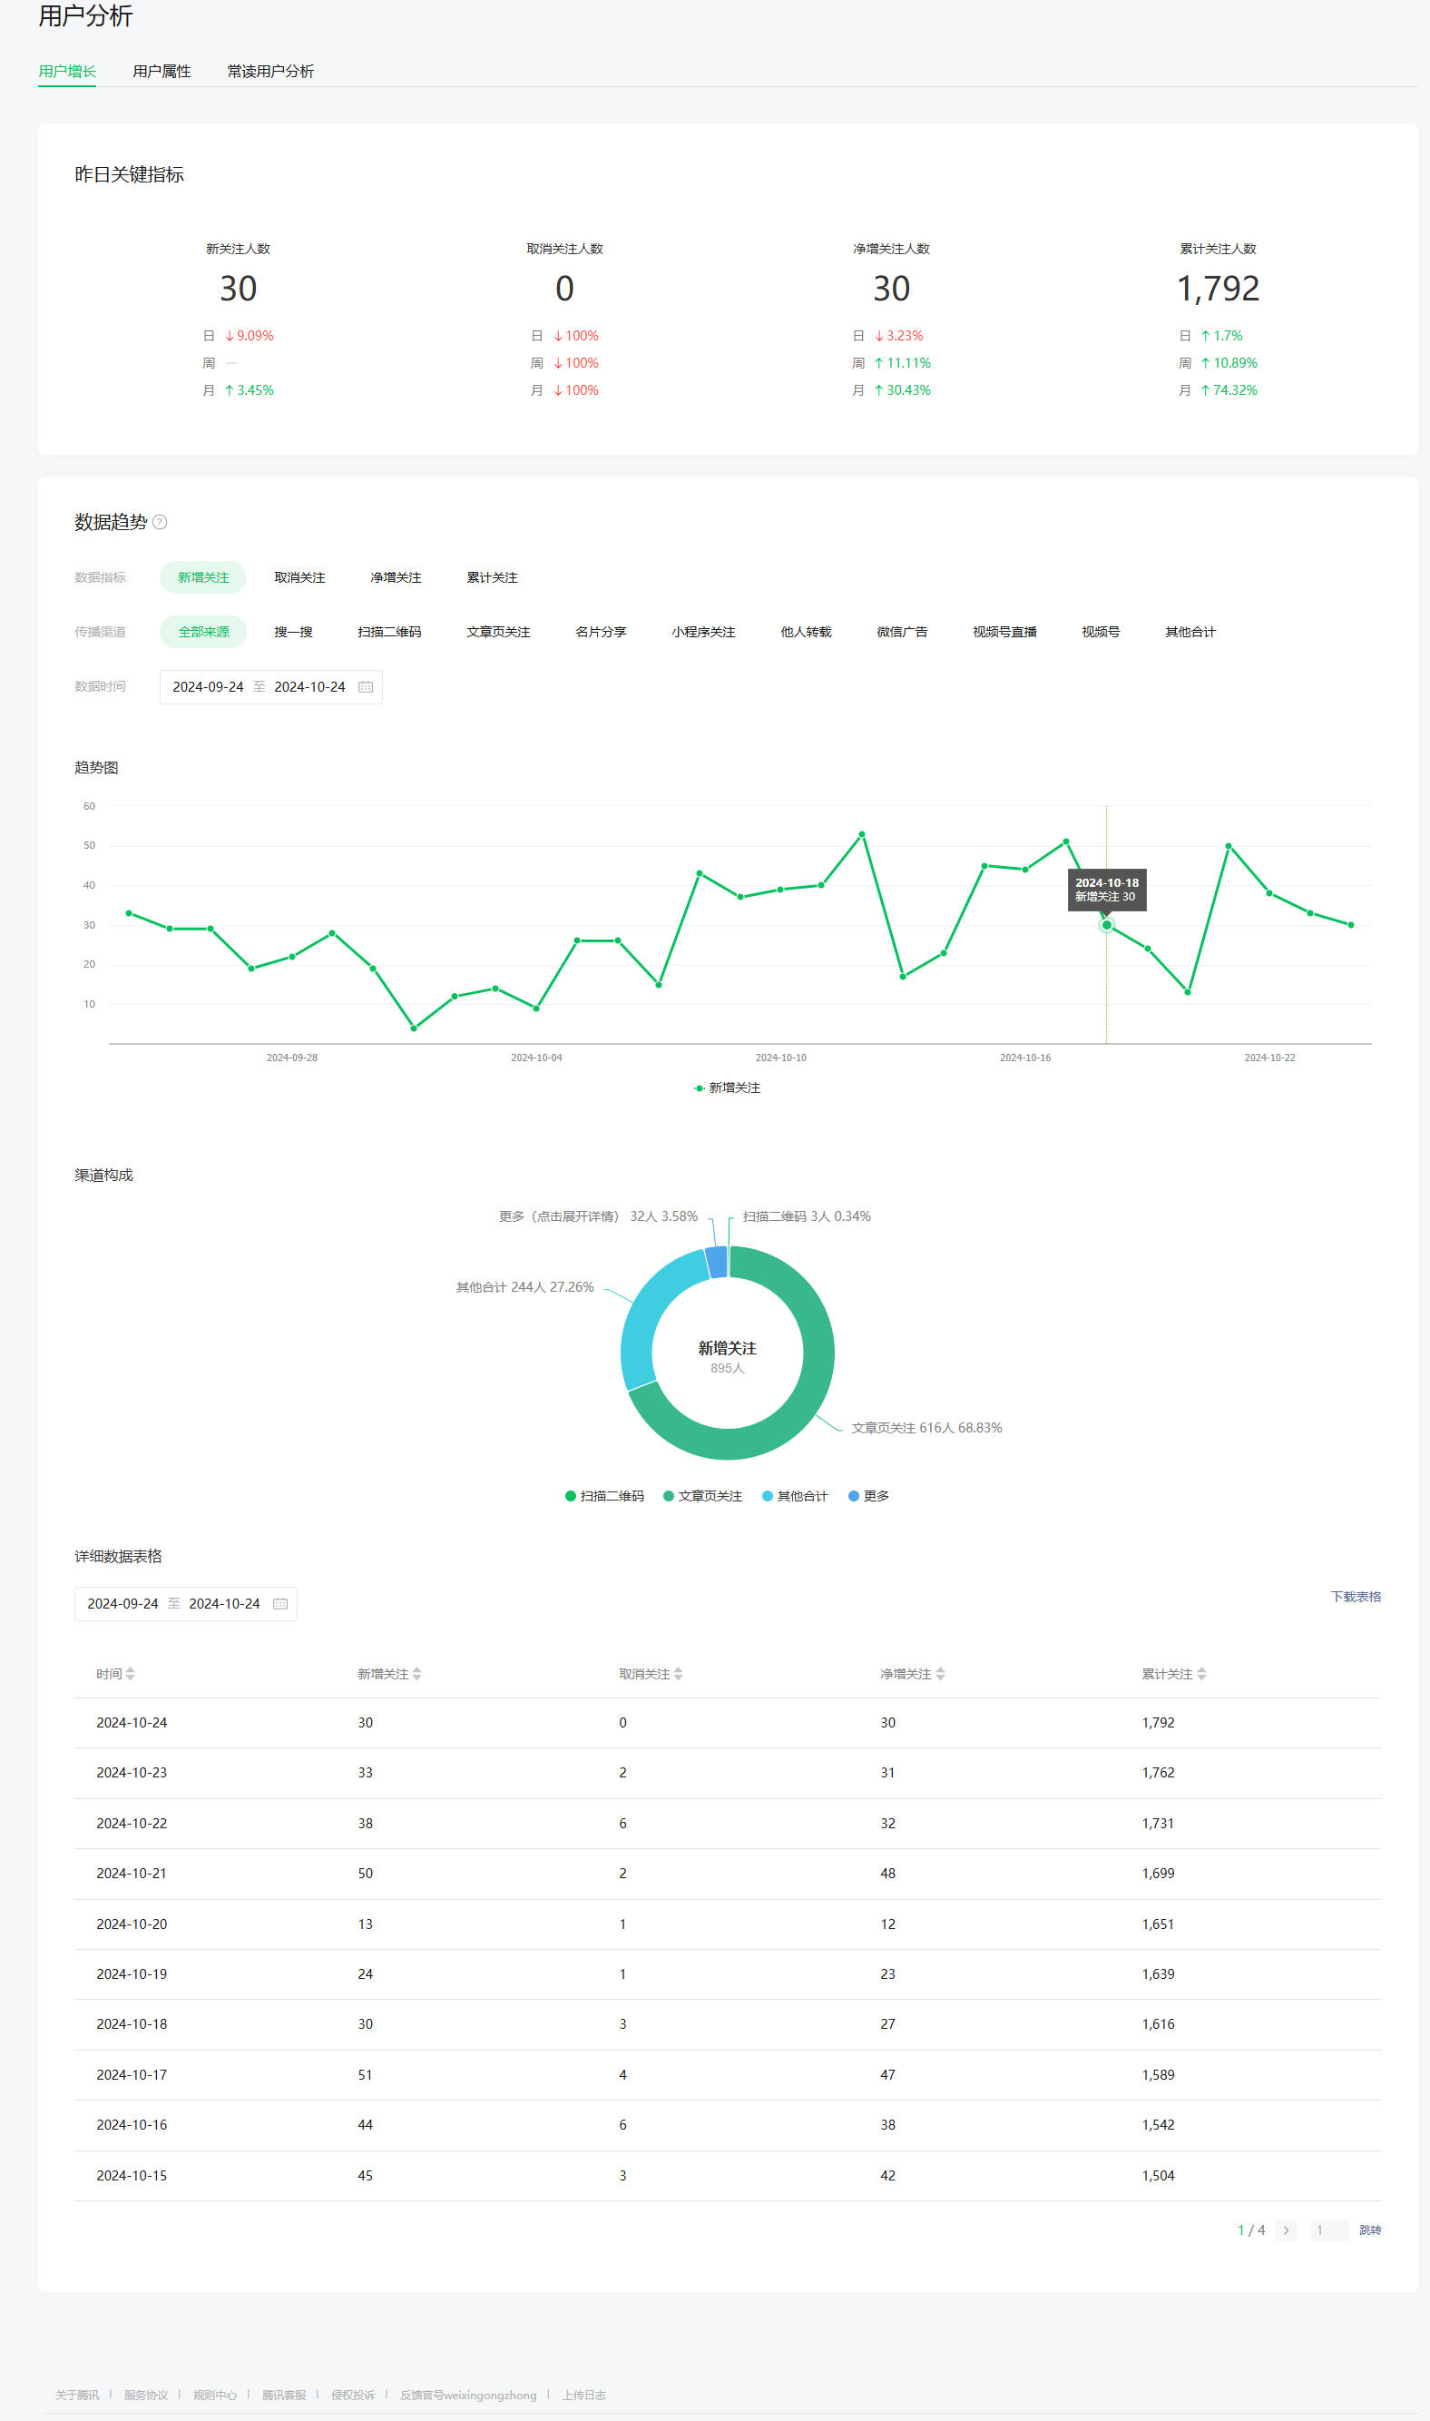Click the 1,792 cumulative followers value

coord(1219,290)
